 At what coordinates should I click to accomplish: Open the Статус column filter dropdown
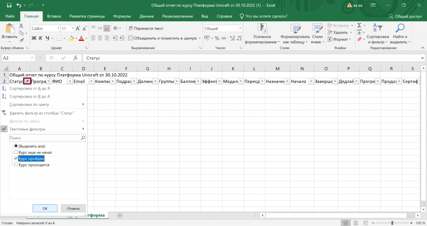pos(27,81)
